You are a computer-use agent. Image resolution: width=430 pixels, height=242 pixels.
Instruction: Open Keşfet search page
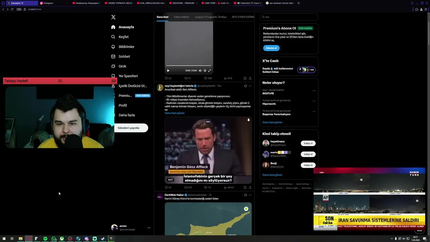[120, 37]
